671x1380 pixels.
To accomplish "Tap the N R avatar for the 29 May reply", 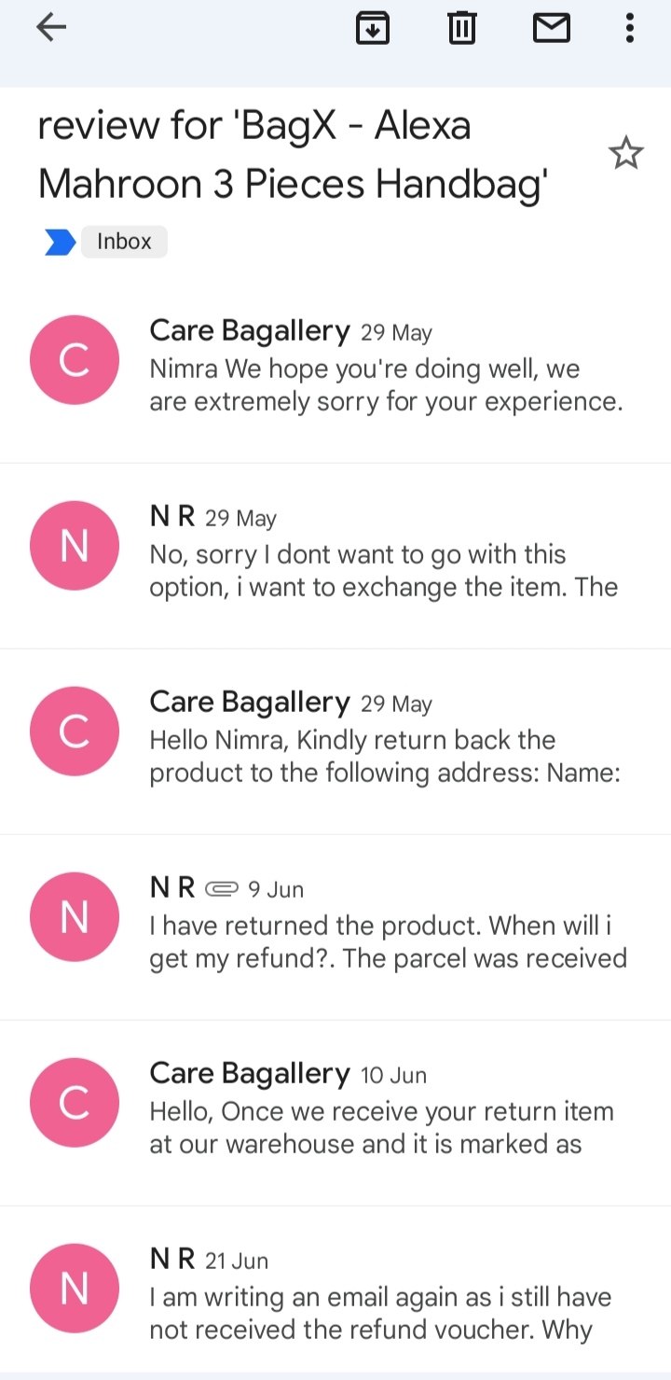I will click(x=75, y=546).
